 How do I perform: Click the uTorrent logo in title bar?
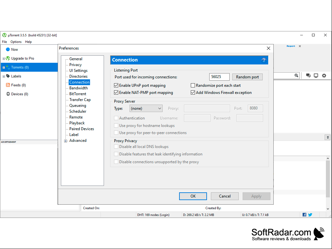(4, 35)
